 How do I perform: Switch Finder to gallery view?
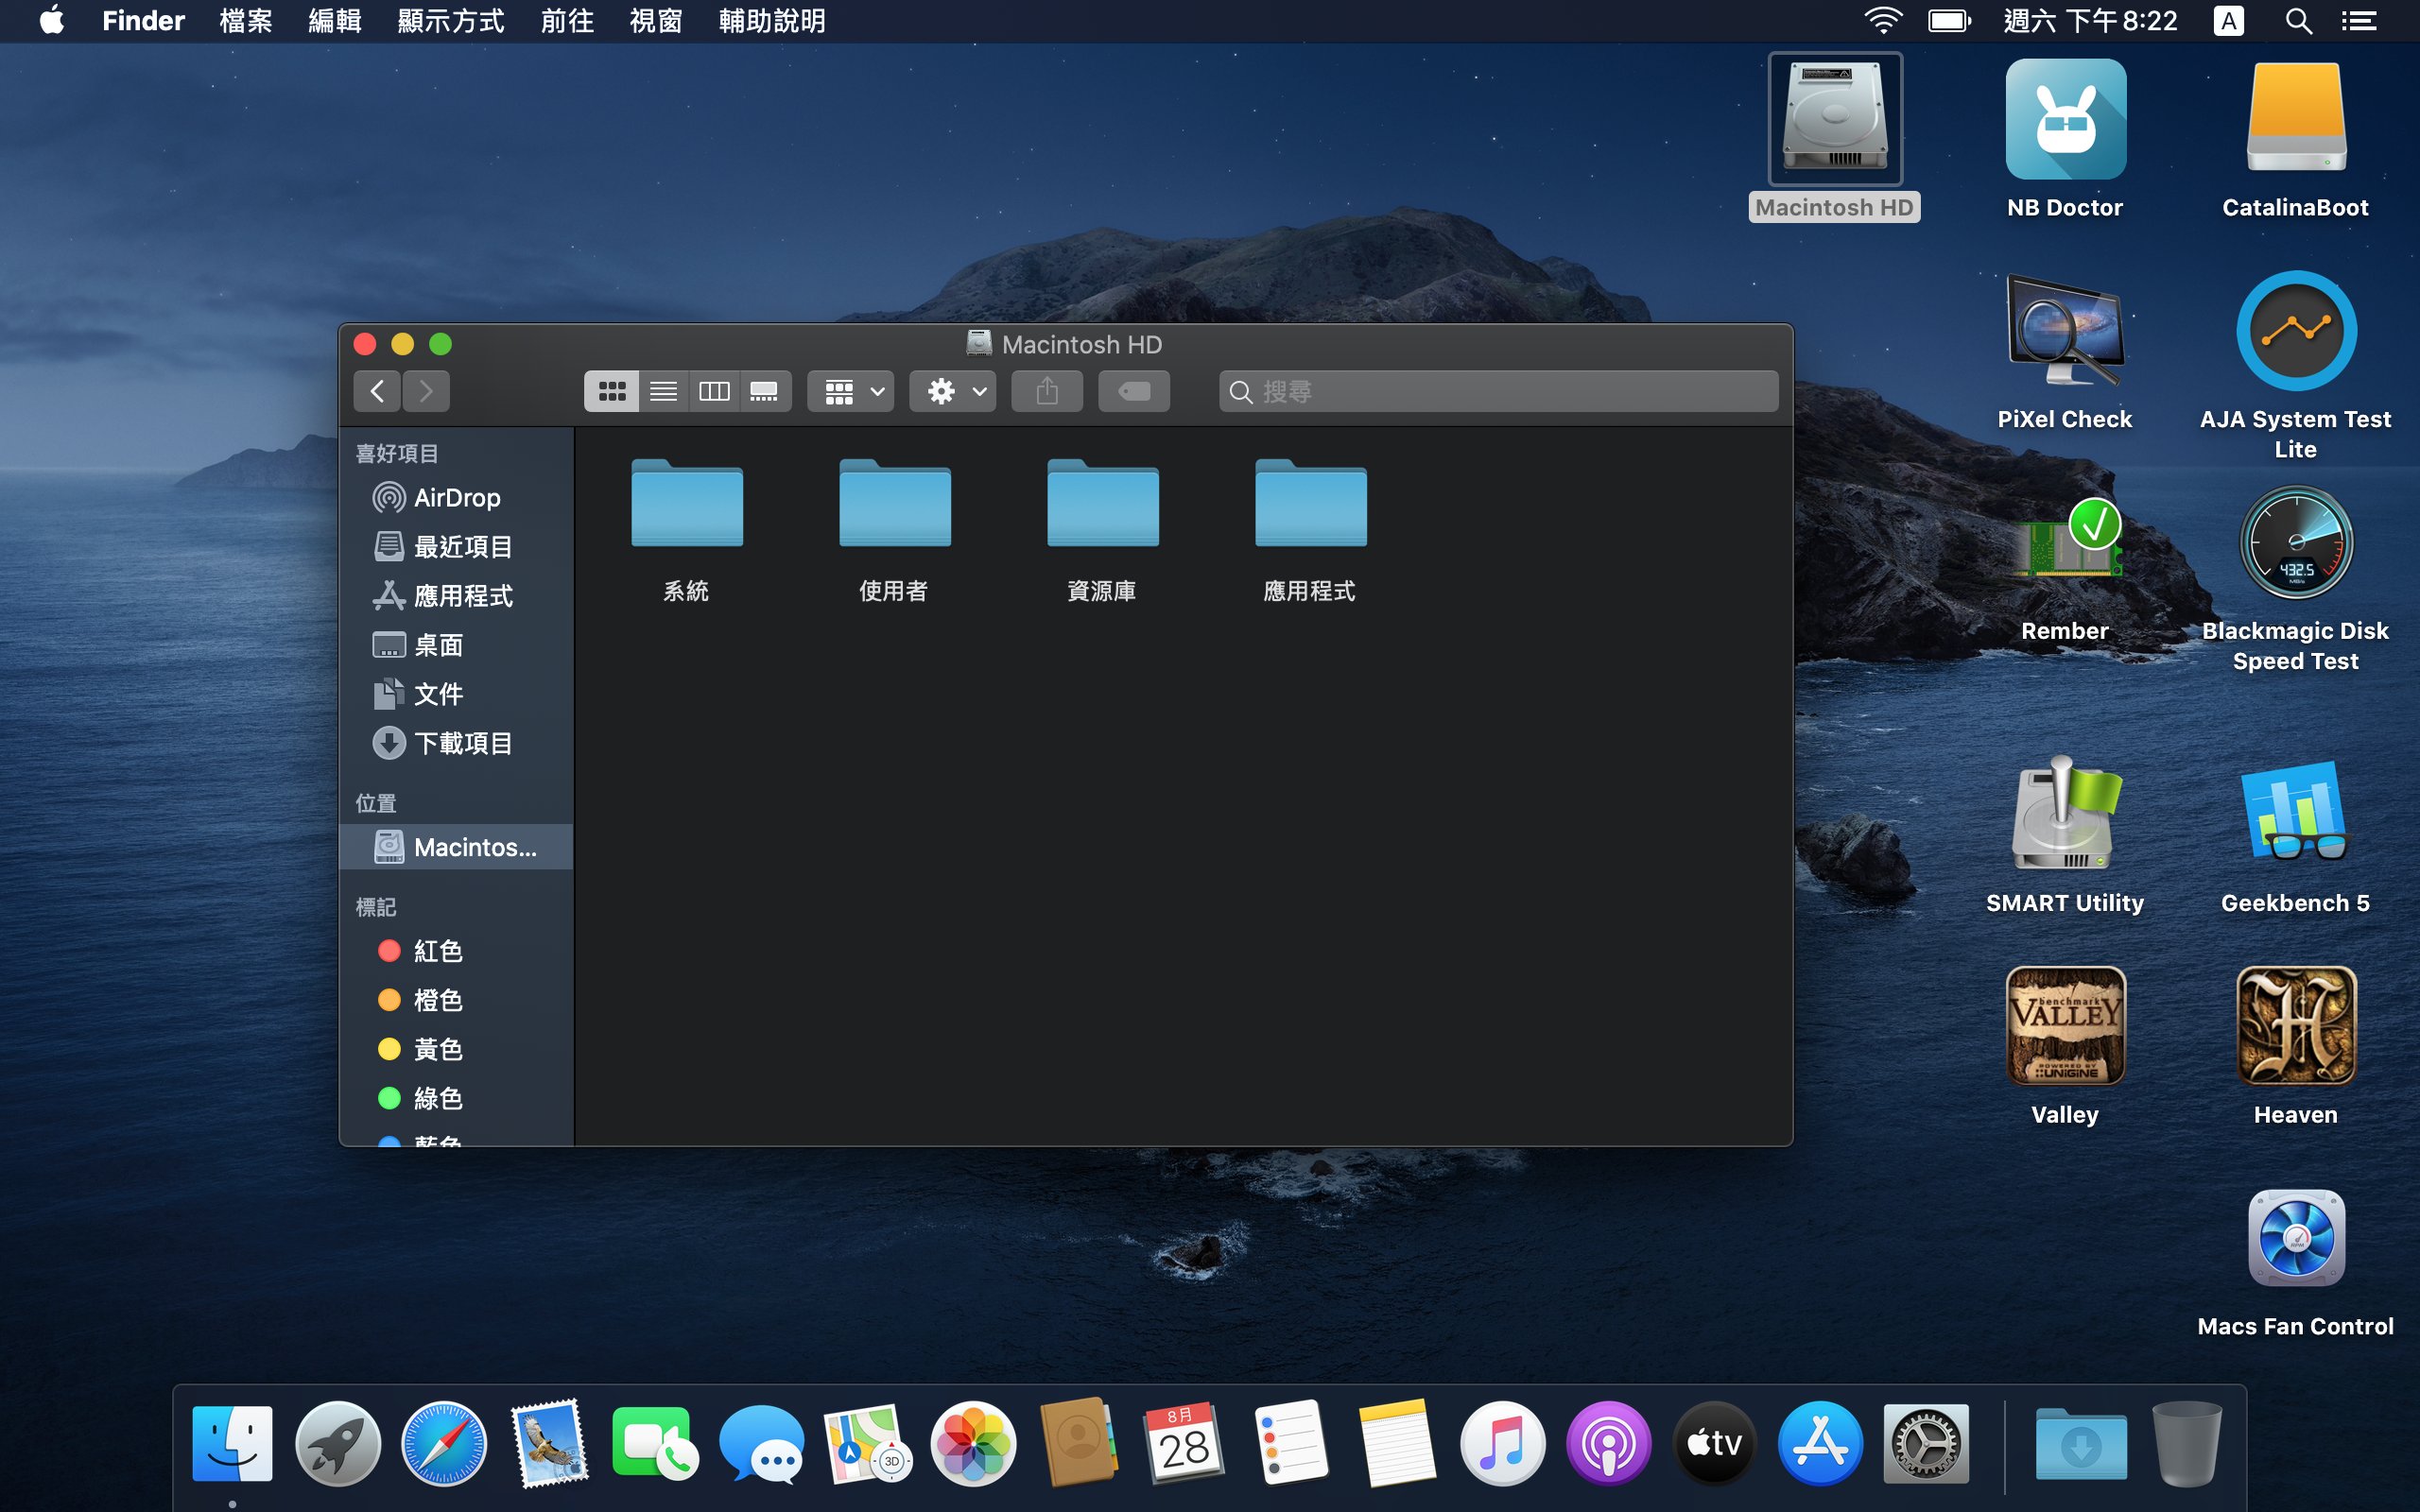pos(764,391)
